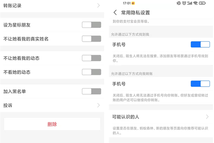This screenshot has width=214, height=143.
Task: Open 投诉 using the right chevron
Action: [x=98, y=105]
